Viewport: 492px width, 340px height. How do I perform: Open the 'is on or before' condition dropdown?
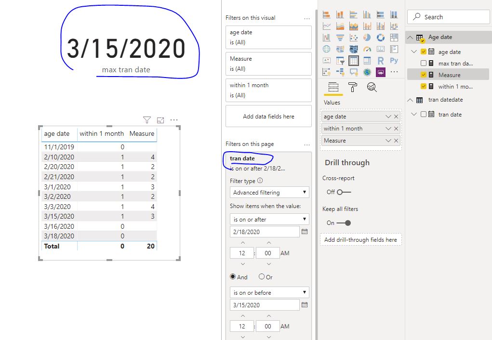[269, 292]
